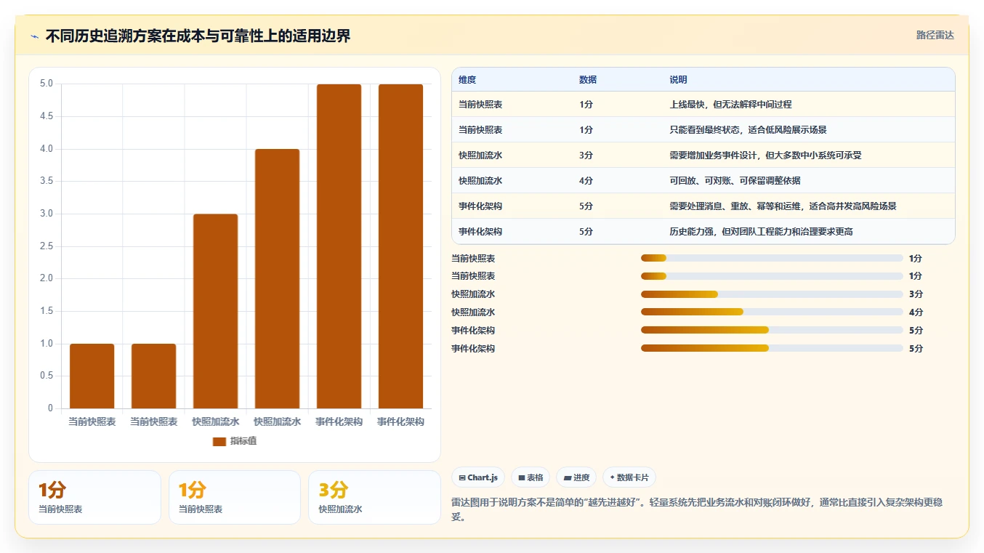Click the icon before the page title

click(34, 36)
